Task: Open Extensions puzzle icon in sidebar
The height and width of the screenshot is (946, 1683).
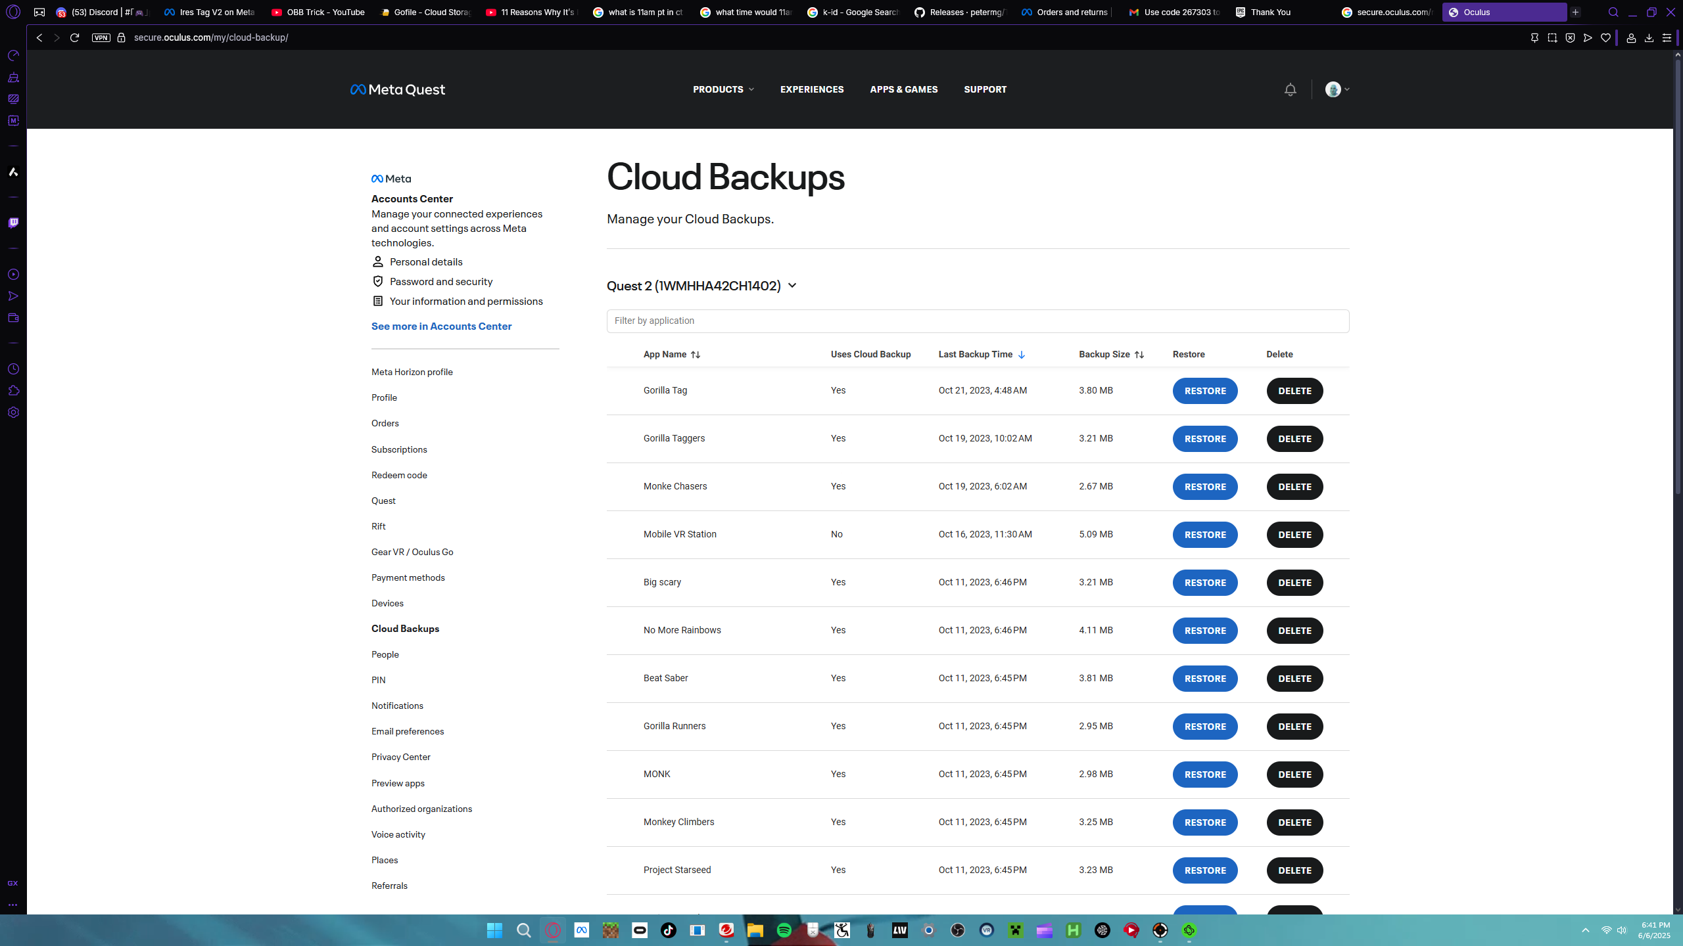Action: [x=13, y=391]
